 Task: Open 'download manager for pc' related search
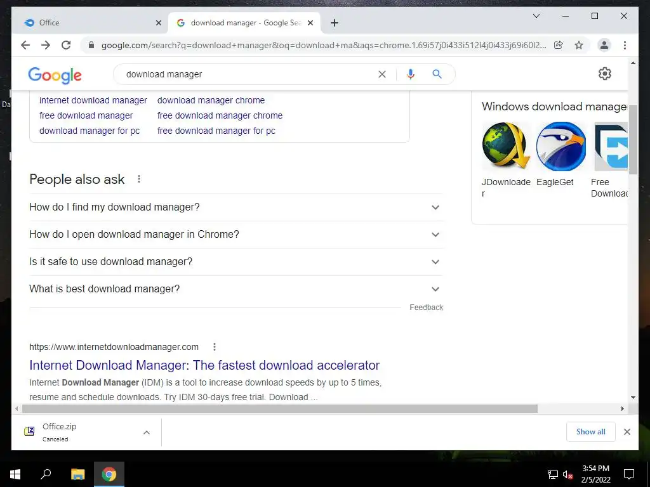click(x=90, y=131)
